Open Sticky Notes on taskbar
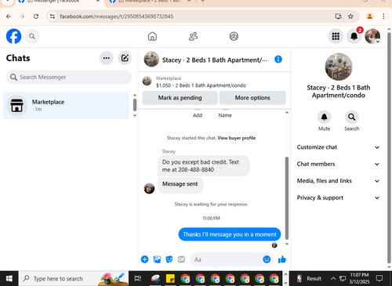Viewport: 392px width, 286px height. (170, 278)
